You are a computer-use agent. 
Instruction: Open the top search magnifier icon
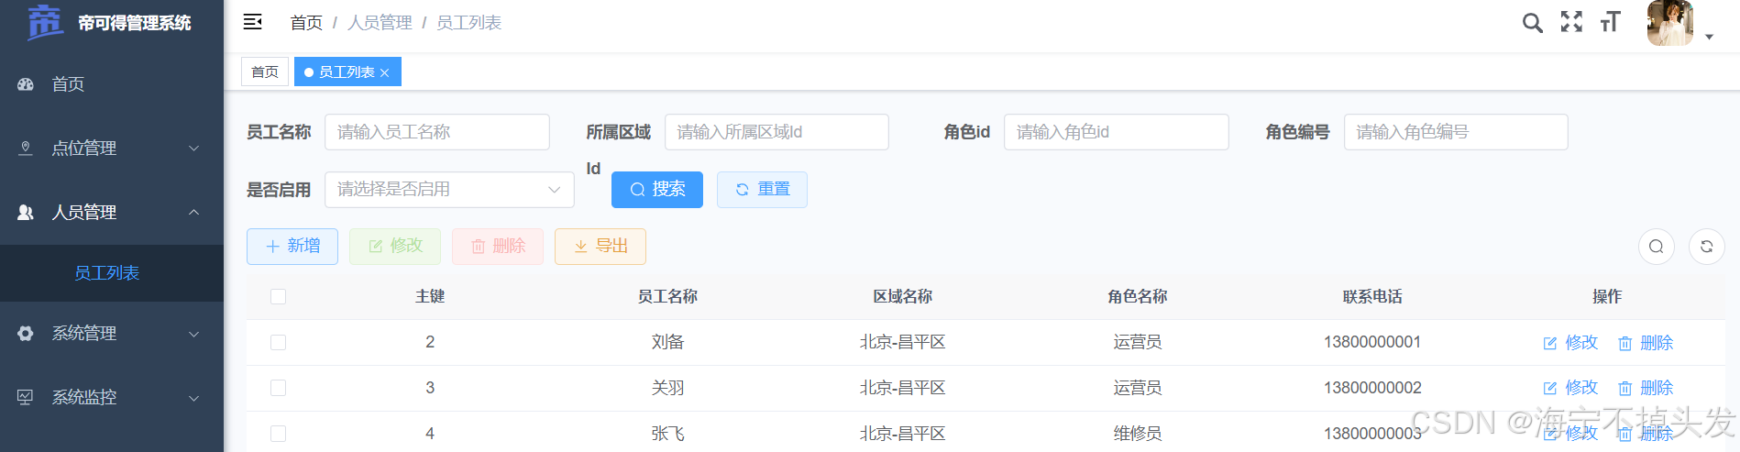point(1532,22)
